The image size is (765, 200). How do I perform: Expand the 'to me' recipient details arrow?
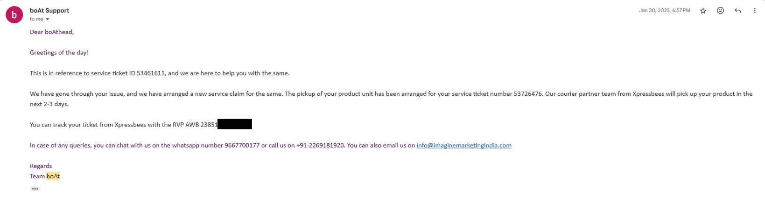48,19
